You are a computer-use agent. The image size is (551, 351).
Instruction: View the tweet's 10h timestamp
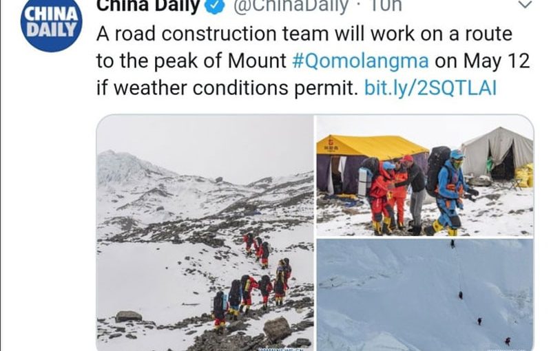coord(386,6)
